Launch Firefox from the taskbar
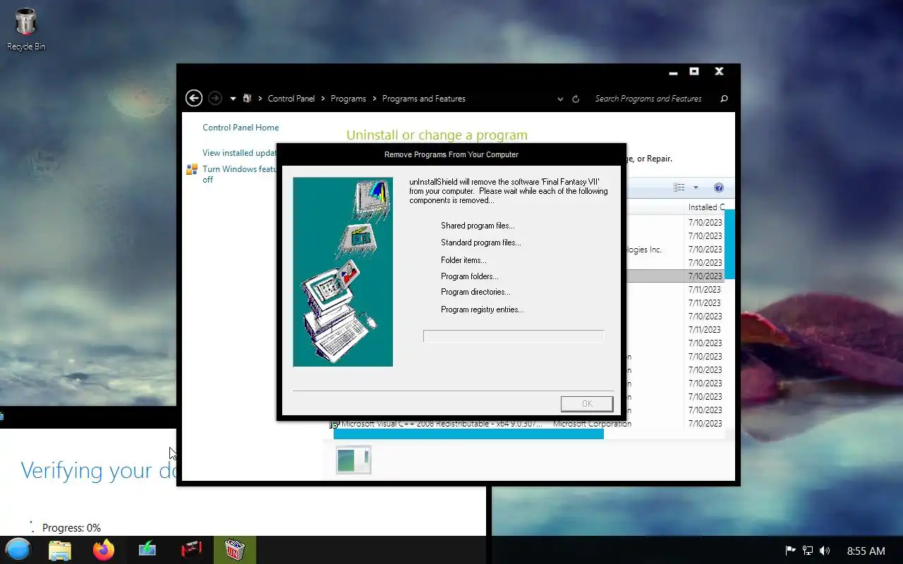Screen dimensions: 903x564 click(104, 550)
